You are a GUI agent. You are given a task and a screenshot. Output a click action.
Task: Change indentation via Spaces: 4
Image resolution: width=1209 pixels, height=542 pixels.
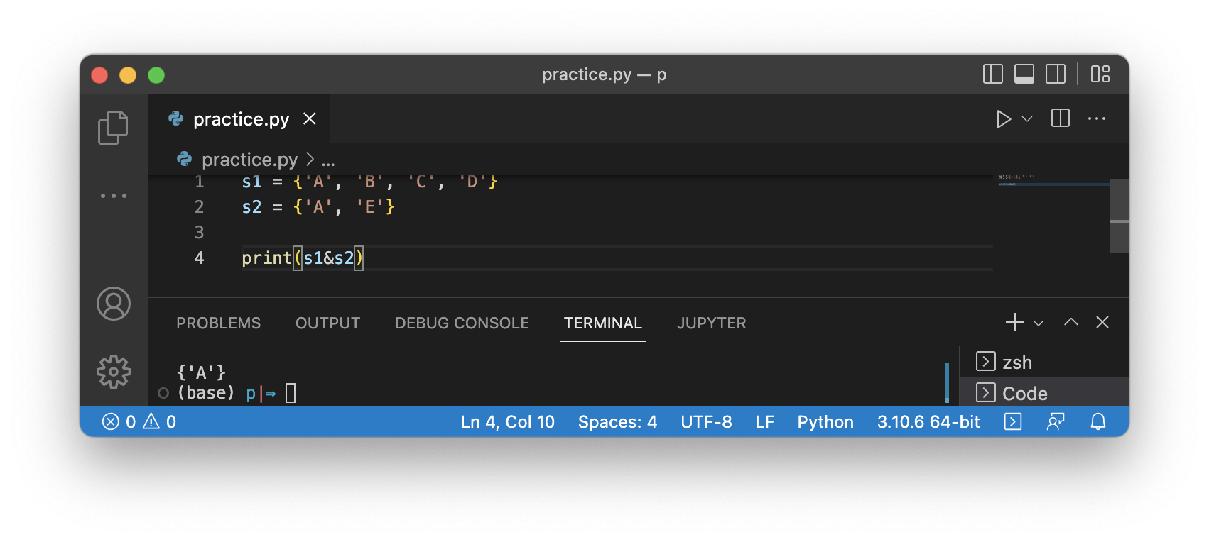click(617, 422)
